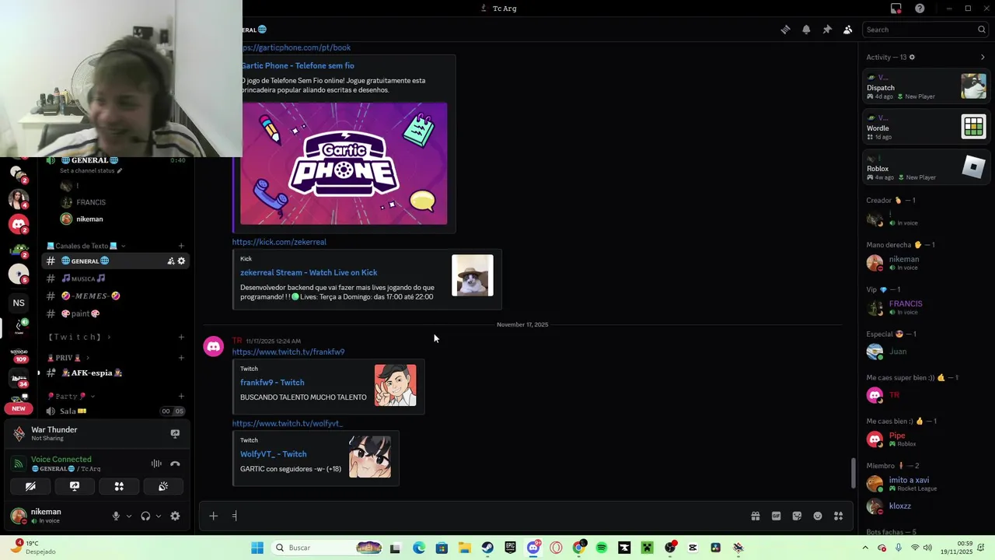The height and width of the screenshot is (560, 995).
Task: Open frankfw9 - Twitch embed title
Action: 272,383
